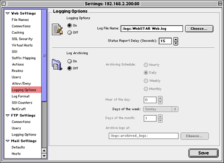Increase Days of the month value
Viewport: 224px width, 163px height.
click(x=160, y=116)
